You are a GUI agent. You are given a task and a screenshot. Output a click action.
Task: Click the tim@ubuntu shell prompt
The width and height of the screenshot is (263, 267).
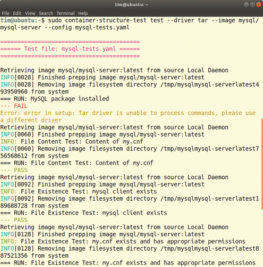point(23,20)
